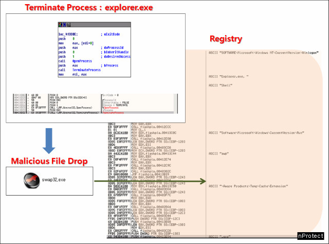This screenshot has height=244, width=329.
Task: Select the Winlogon registry path string
Action: [264, 53]
